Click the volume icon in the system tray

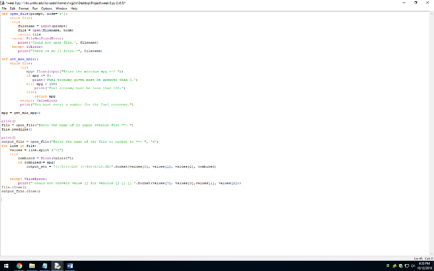point(413,266)
